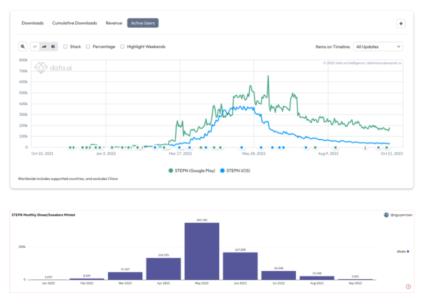The height and width of the screenshot is (298, 425).
Task: Enable Highlight Weekends checkbox
Action: [122, 47]
